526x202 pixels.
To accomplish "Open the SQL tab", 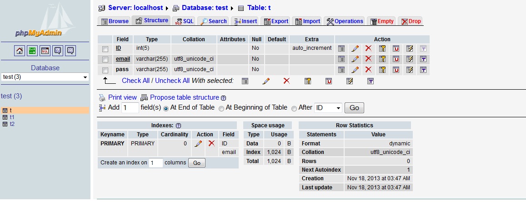I will (x=184, y=21).
